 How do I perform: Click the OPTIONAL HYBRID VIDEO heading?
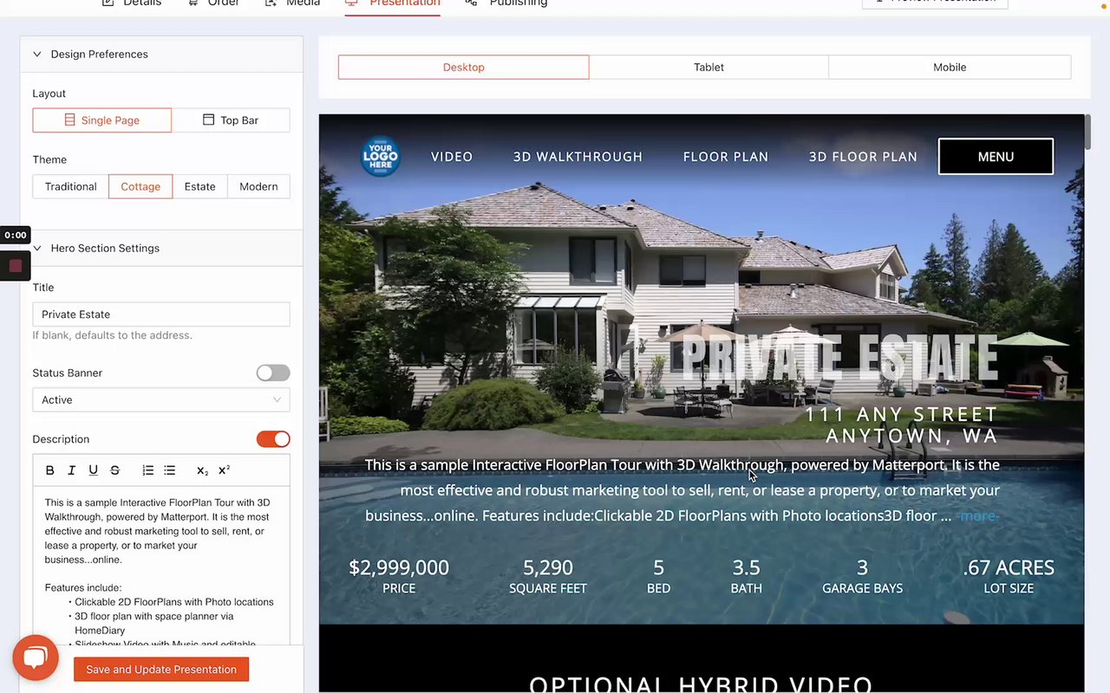pos(701,683)
